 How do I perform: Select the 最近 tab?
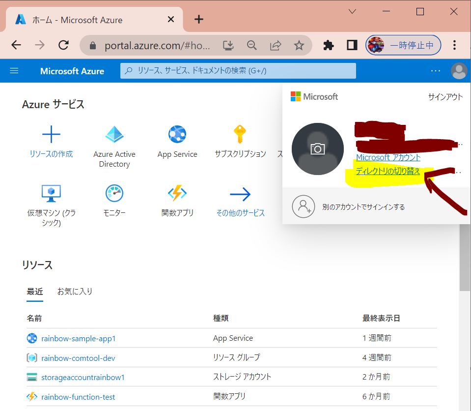[x=35, y=291]
